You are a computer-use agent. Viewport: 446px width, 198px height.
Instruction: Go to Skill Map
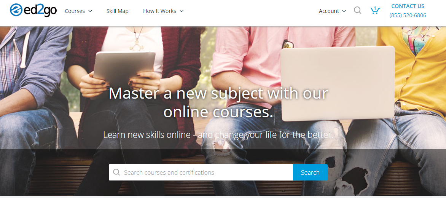(x=118, y=11)
